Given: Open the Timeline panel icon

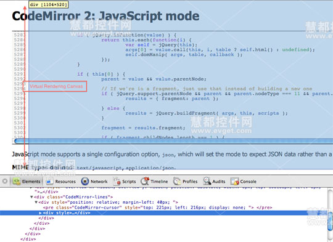Looking at the screenshot, I should [x=145, y=181].
